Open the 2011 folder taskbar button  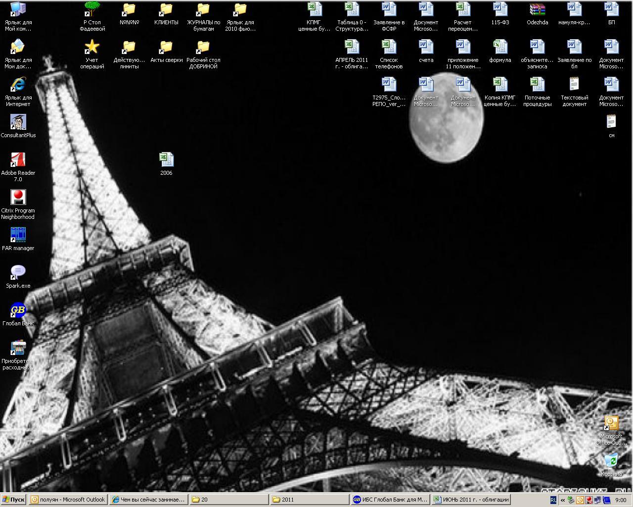(309, 500)
